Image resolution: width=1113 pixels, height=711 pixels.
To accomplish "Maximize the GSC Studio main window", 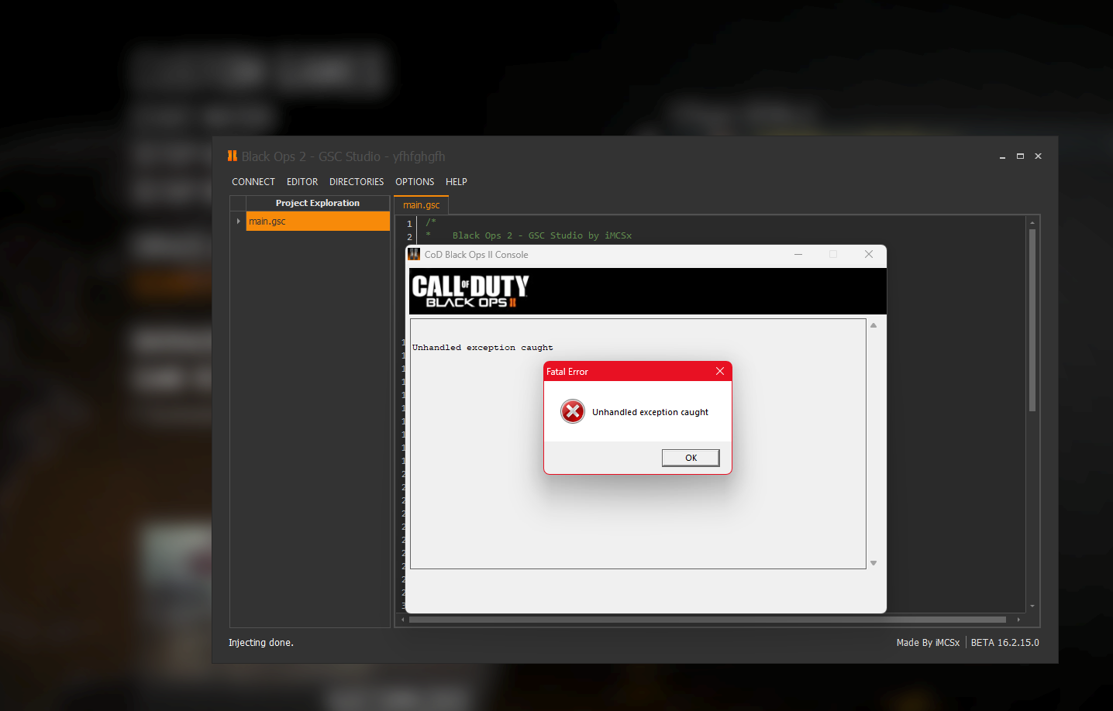I will point(1020,156).
